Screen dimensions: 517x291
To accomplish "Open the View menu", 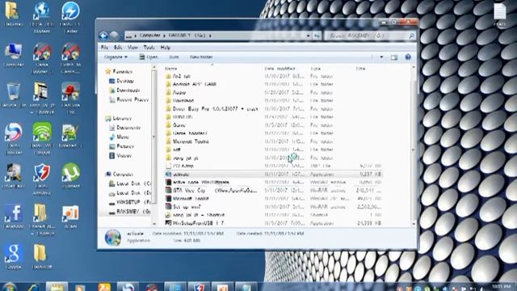I will (132, 48).
